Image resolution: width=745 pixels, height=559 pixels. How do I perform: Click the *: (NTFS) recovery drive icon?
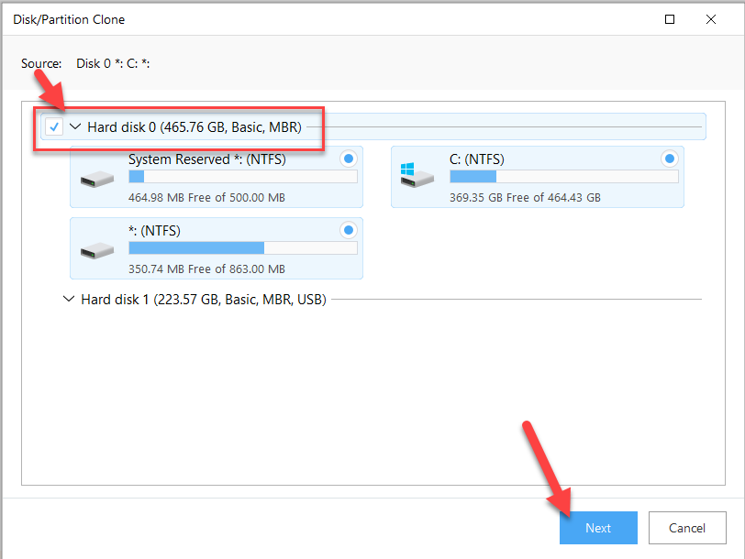pyautogui.click(x=97, y=251)
